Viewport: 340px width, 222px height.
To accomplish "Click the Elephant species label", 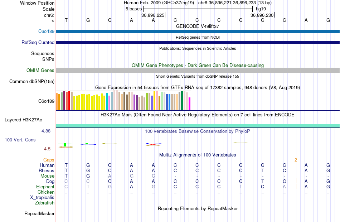I will click(x=45, y=187).
